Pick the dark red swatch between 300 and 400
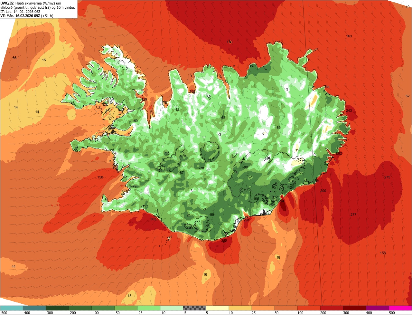 pyautogui.click(x=354, y=308)
